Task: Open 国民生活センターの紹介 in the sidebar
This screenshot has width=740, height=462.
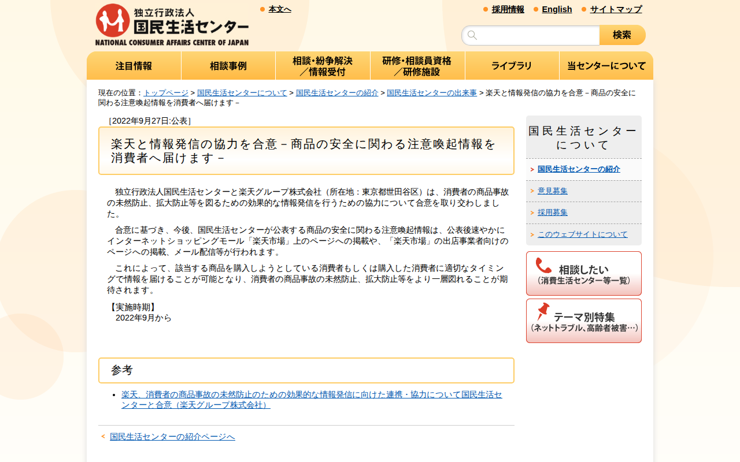Action: pyautogui.click(x=579, y=169)
